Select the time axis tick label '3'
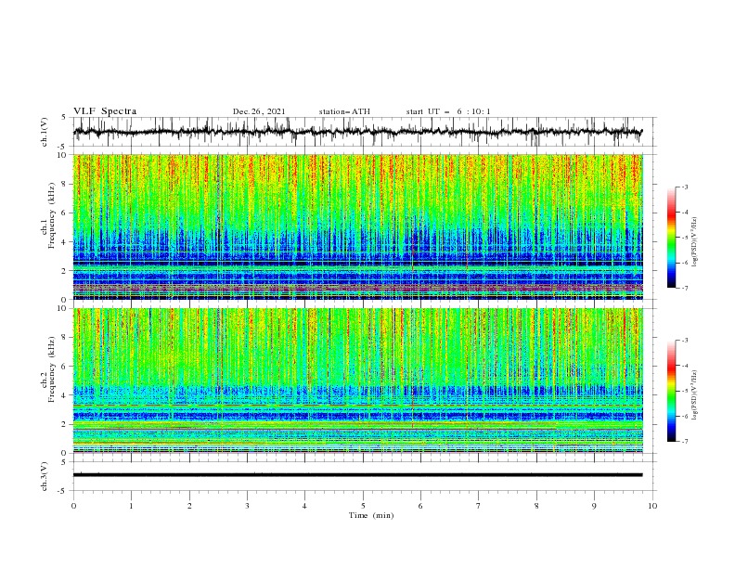 (x=247, y=506)
